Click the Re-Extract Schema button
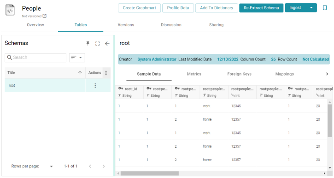Viewport: 334px width, 178px height. (261, 8)
